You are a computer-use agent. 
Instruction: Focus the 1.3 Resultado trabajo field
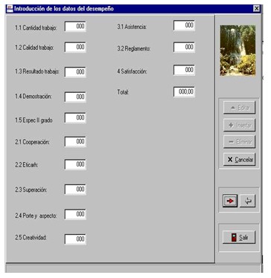75,72
